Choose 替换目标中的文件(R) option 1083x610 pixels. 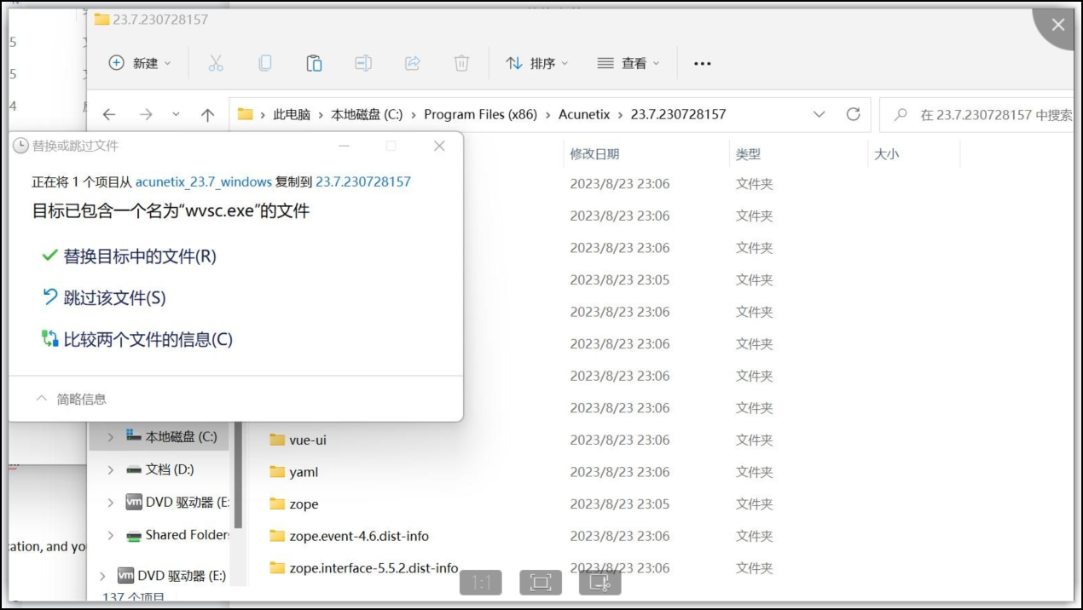click(130, 256)
